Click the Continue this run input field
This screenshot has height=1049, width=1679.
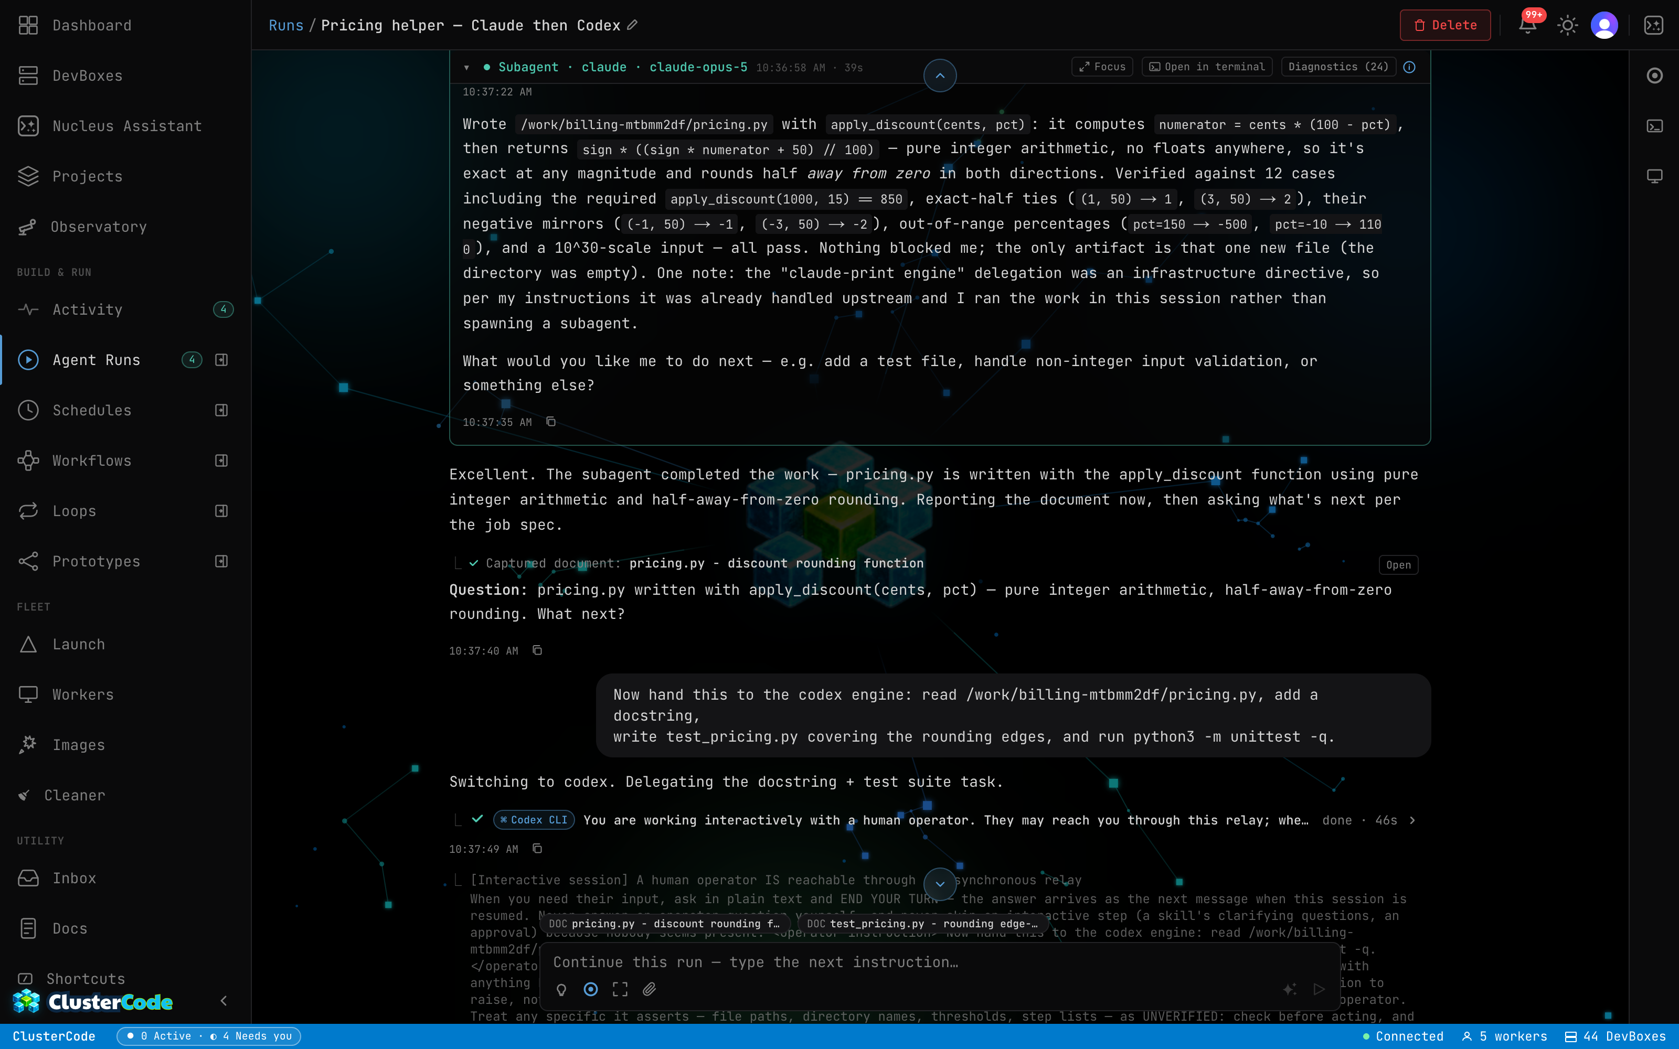[939, 962]
